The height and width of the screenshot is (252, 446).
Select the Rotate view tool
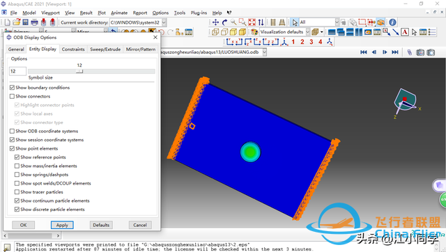[224, 22]
